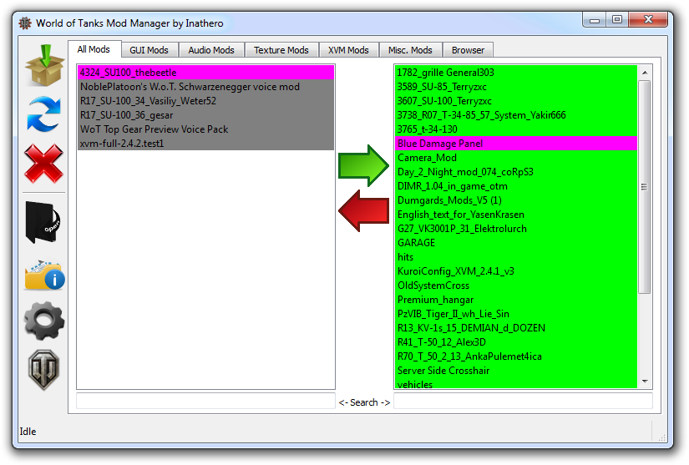Launch World of Tanks shield icon
The height and width of the screenshot is (465, 689).
[x=44, y=370]
